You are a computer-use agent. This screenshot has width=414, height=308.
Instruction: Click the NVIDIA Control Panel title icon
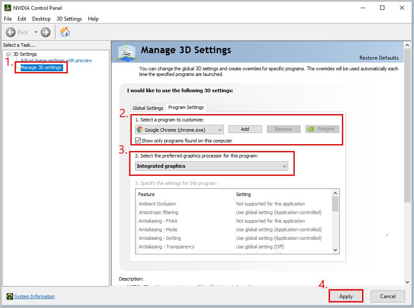coord(7,8)
